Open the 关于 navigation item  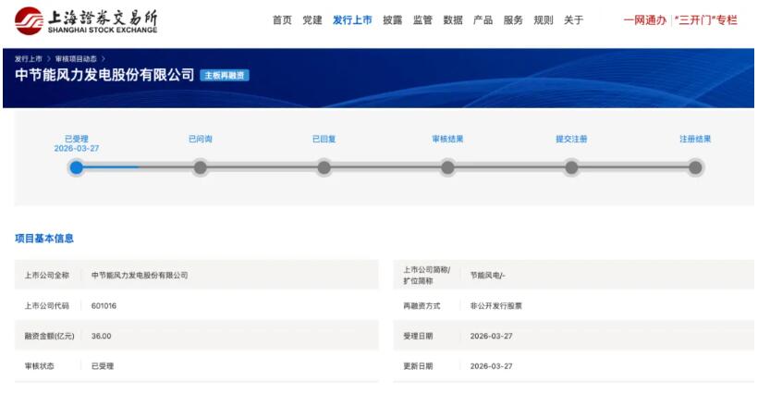click(573, 20)
